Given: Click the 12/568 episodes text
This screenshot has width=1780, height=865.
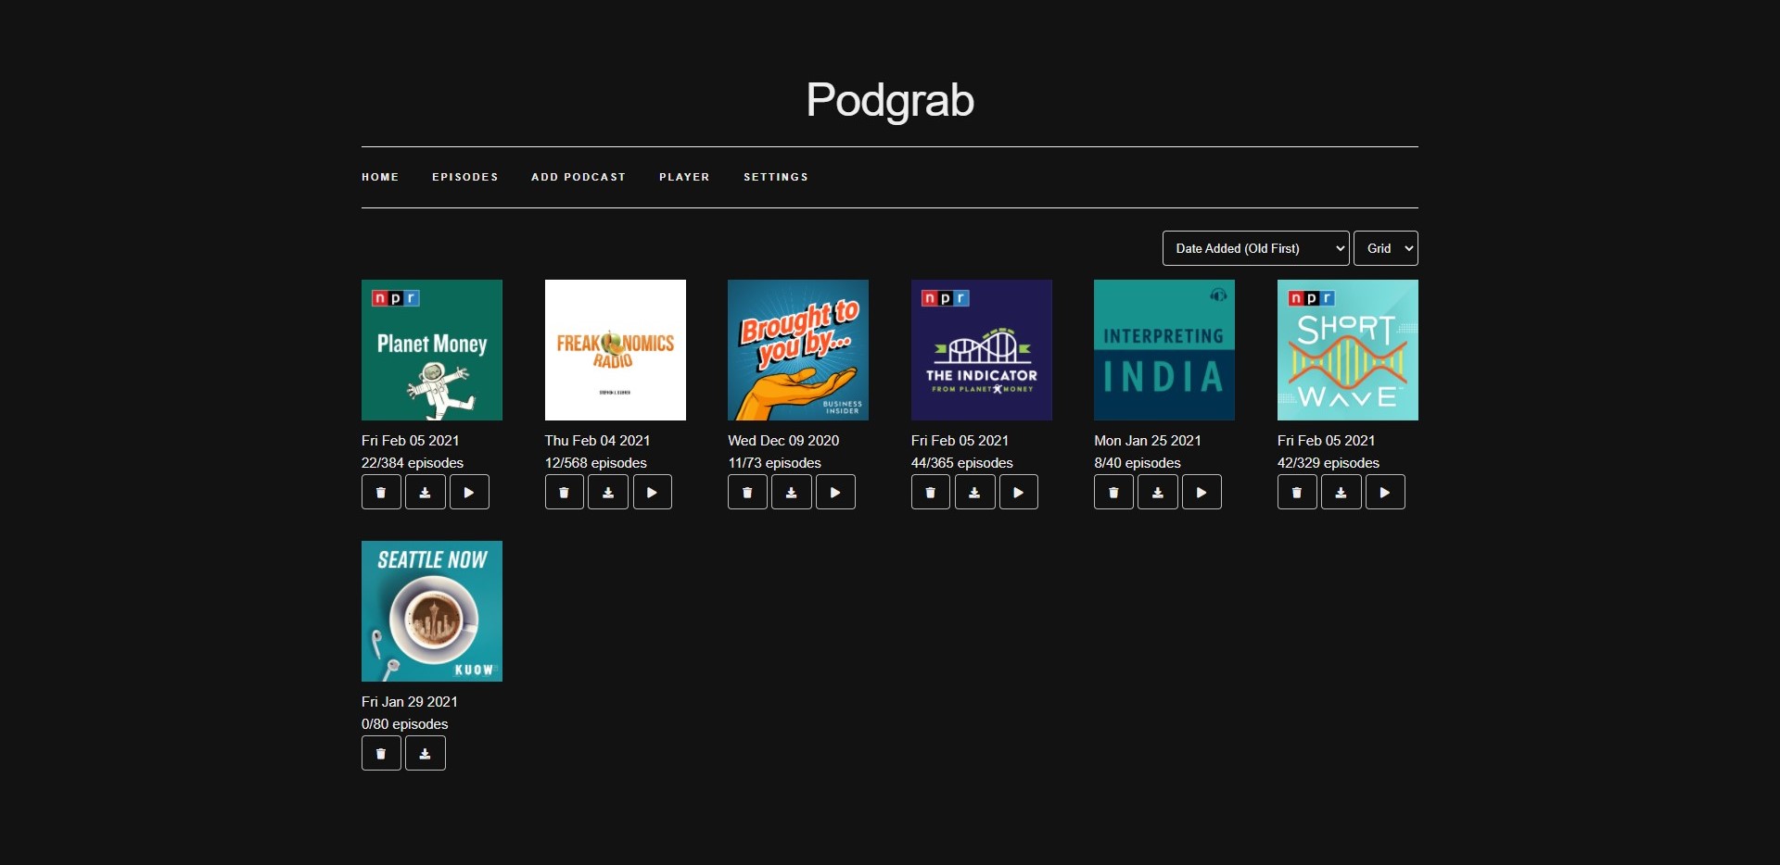Looking at the screenshot, I should [596, 463].
